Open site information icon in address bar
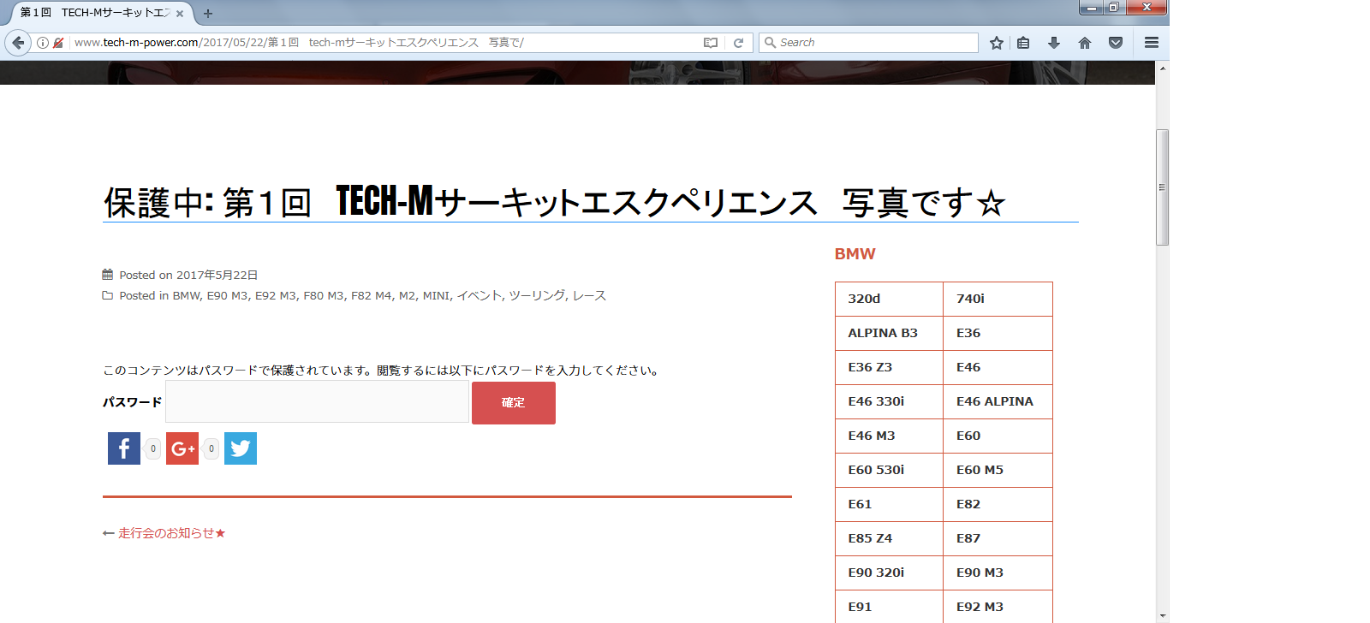This screenshot has height=623, width=1370. point(43,43)
